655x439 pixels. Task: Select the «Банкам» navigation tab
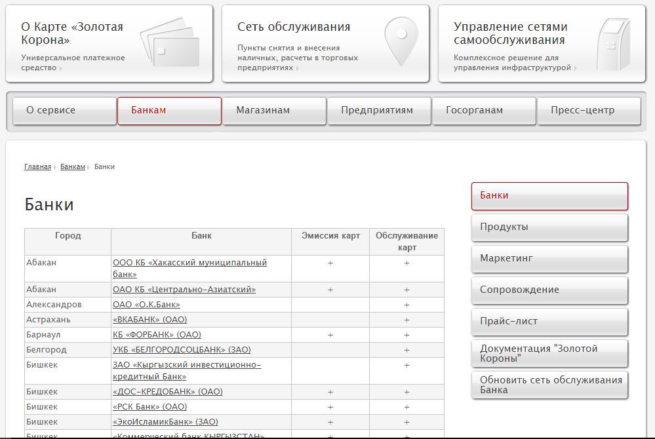pyautogui.click(x=169, y=111)
